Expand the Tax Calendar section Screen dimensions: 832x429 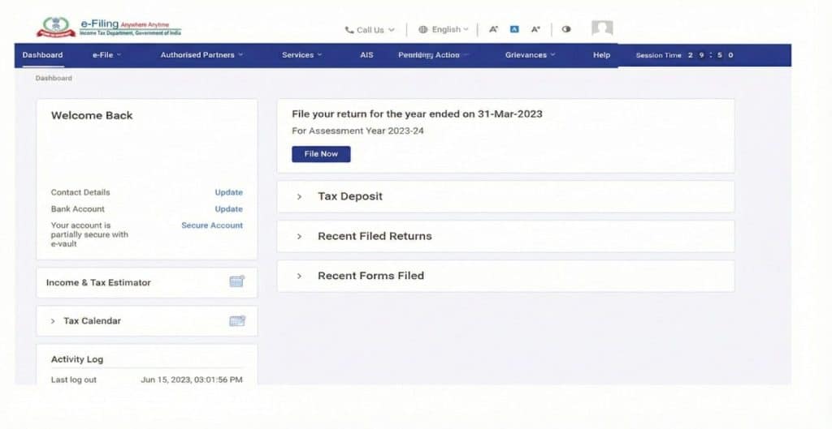146,321
